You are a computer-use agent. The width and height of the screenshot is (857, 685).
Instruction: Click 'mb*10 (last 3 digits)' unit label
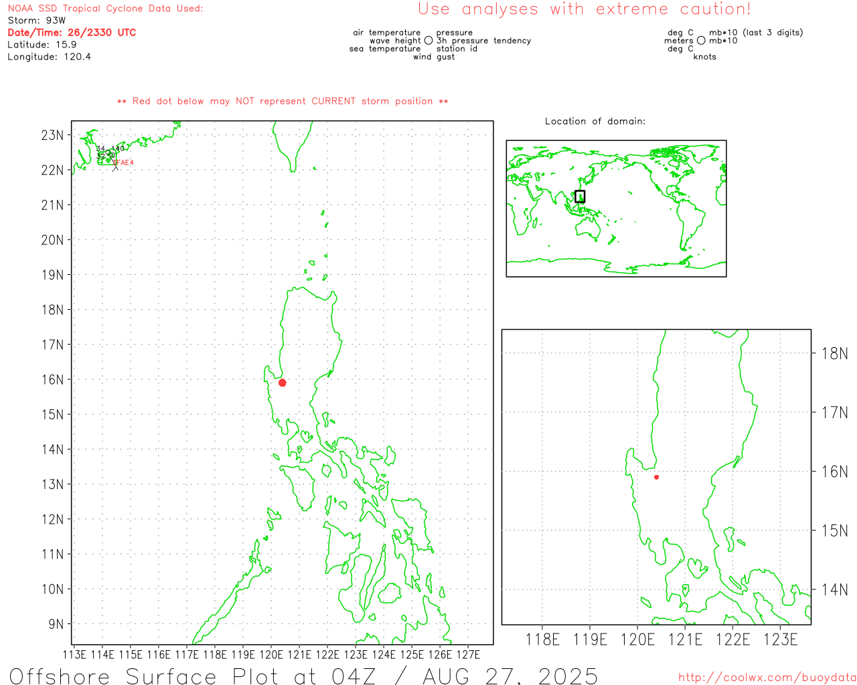pos(756,33)
